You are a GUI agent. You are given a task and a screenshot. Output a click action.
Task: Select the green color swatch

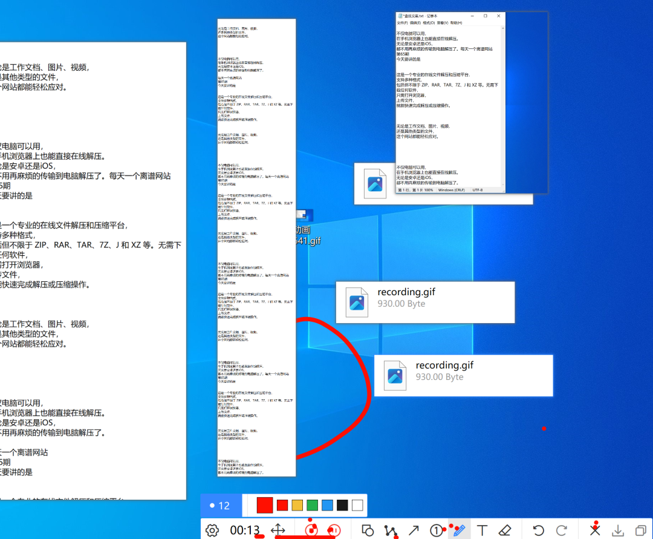312,505
